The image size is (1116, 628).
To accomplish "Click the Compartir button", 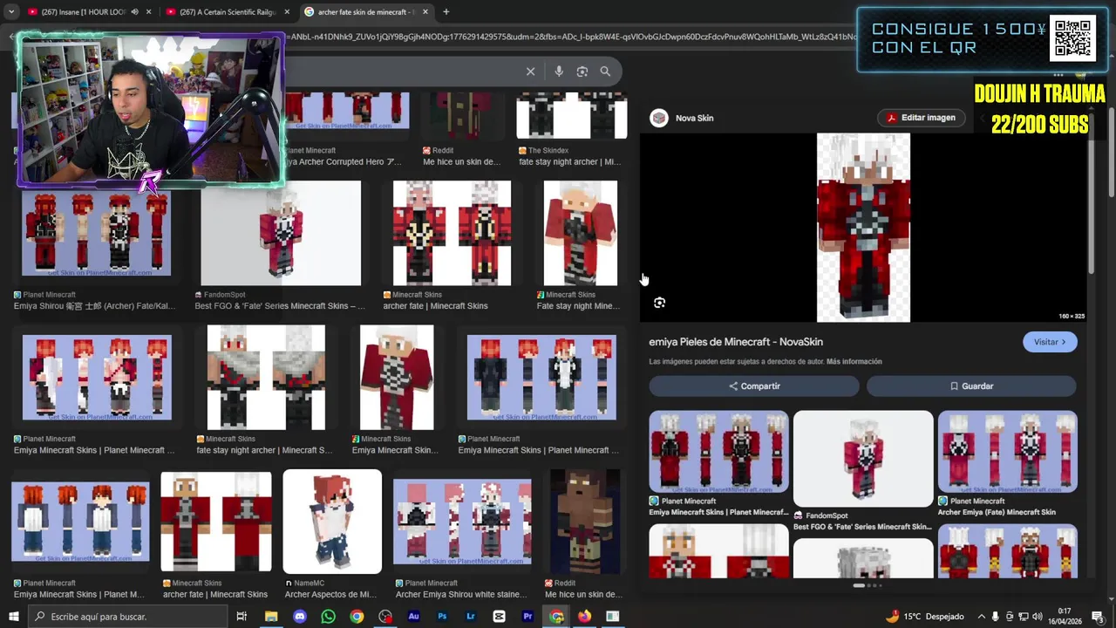I will [754, 386].
